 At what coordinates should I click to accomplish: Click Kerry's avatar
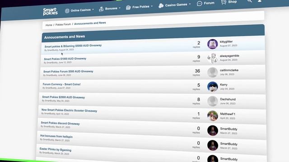point(213,87)
